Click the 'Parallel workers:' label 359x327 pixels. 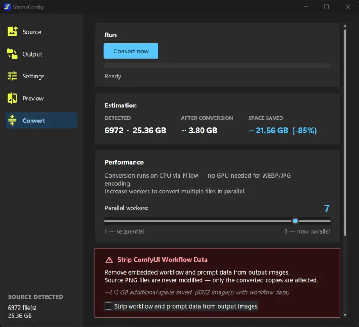[x=127, y=208]
